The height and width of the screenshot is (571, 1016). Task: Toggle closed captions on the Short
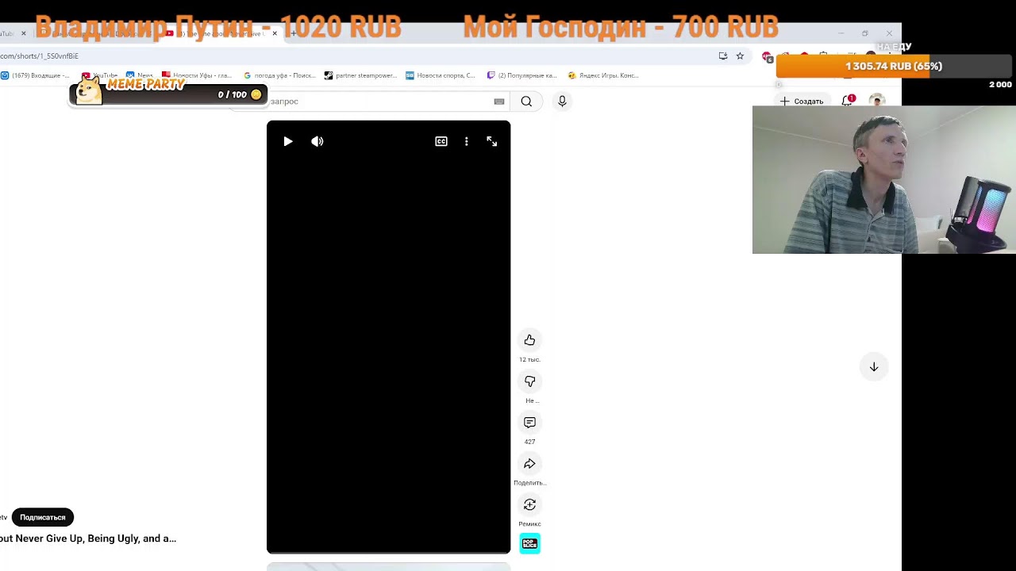point(441,141)
